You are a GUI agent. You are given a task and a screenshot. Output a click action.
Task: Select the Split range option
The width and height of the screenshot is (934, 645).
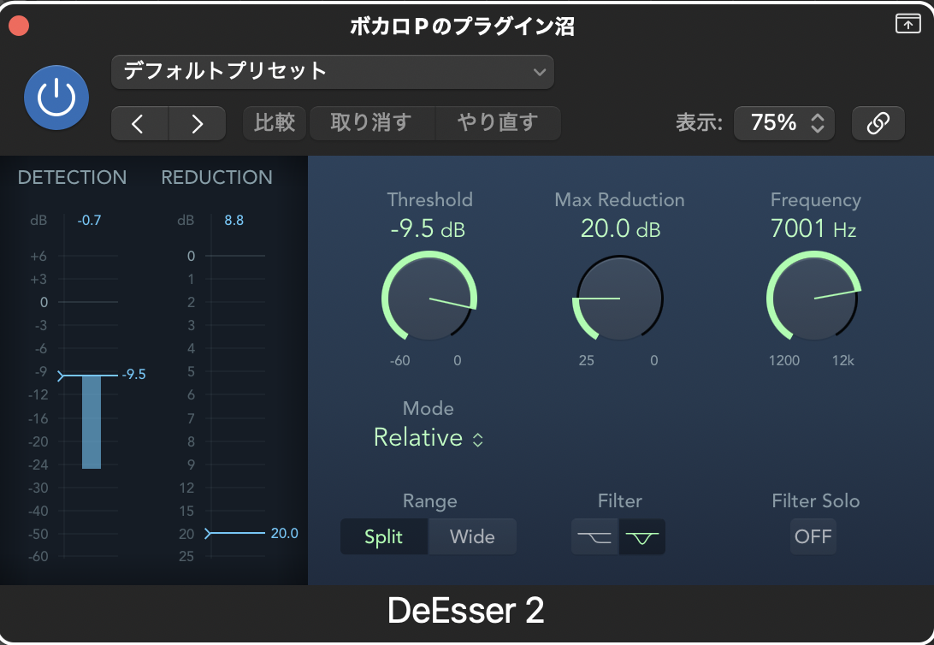[x=383, y=536]
